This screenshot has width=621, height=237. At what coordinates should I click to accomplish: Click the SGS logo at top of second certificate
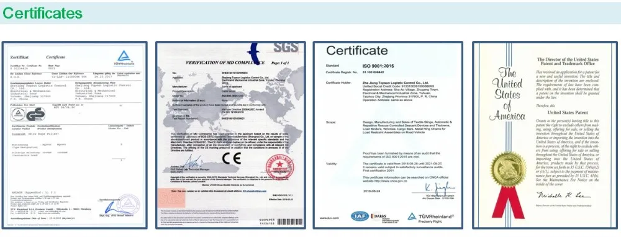(286, 48)
